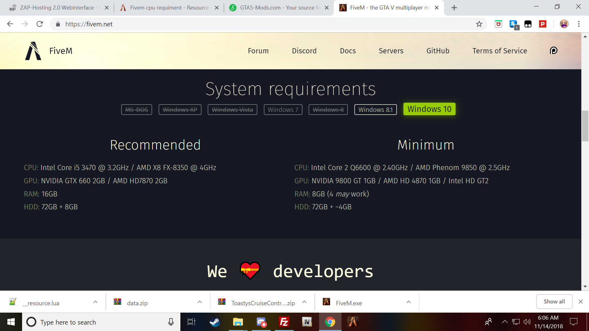
Task: Click the FiveM logo icon
Action: [33, 51]
